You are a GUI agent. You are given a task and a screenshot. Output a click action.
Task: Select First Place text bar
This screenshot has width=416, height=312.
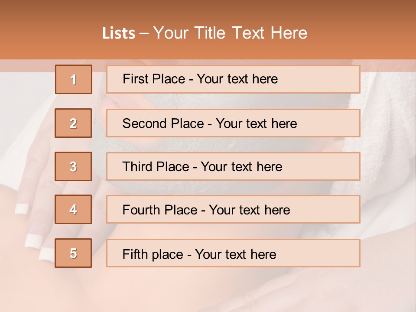pyautogui.click(x=233, y=79)
